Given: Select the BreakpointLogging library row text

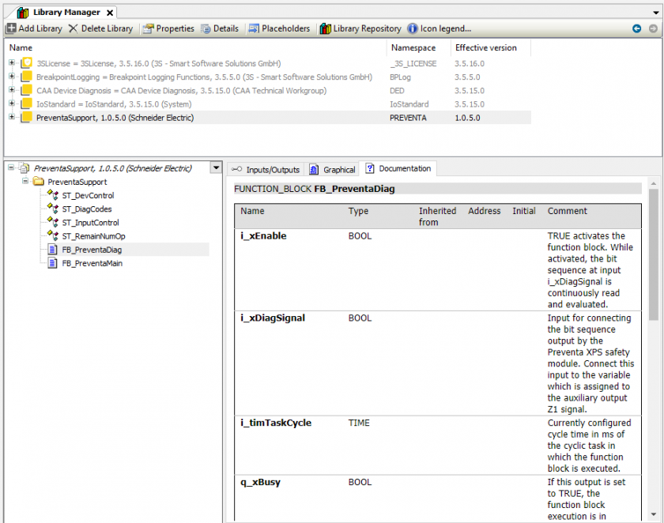Looking at the screenshot, I should point(204,77).
